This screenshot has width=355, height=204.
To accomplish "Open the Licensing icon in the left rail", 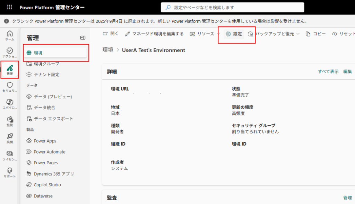I will [10, 156].
